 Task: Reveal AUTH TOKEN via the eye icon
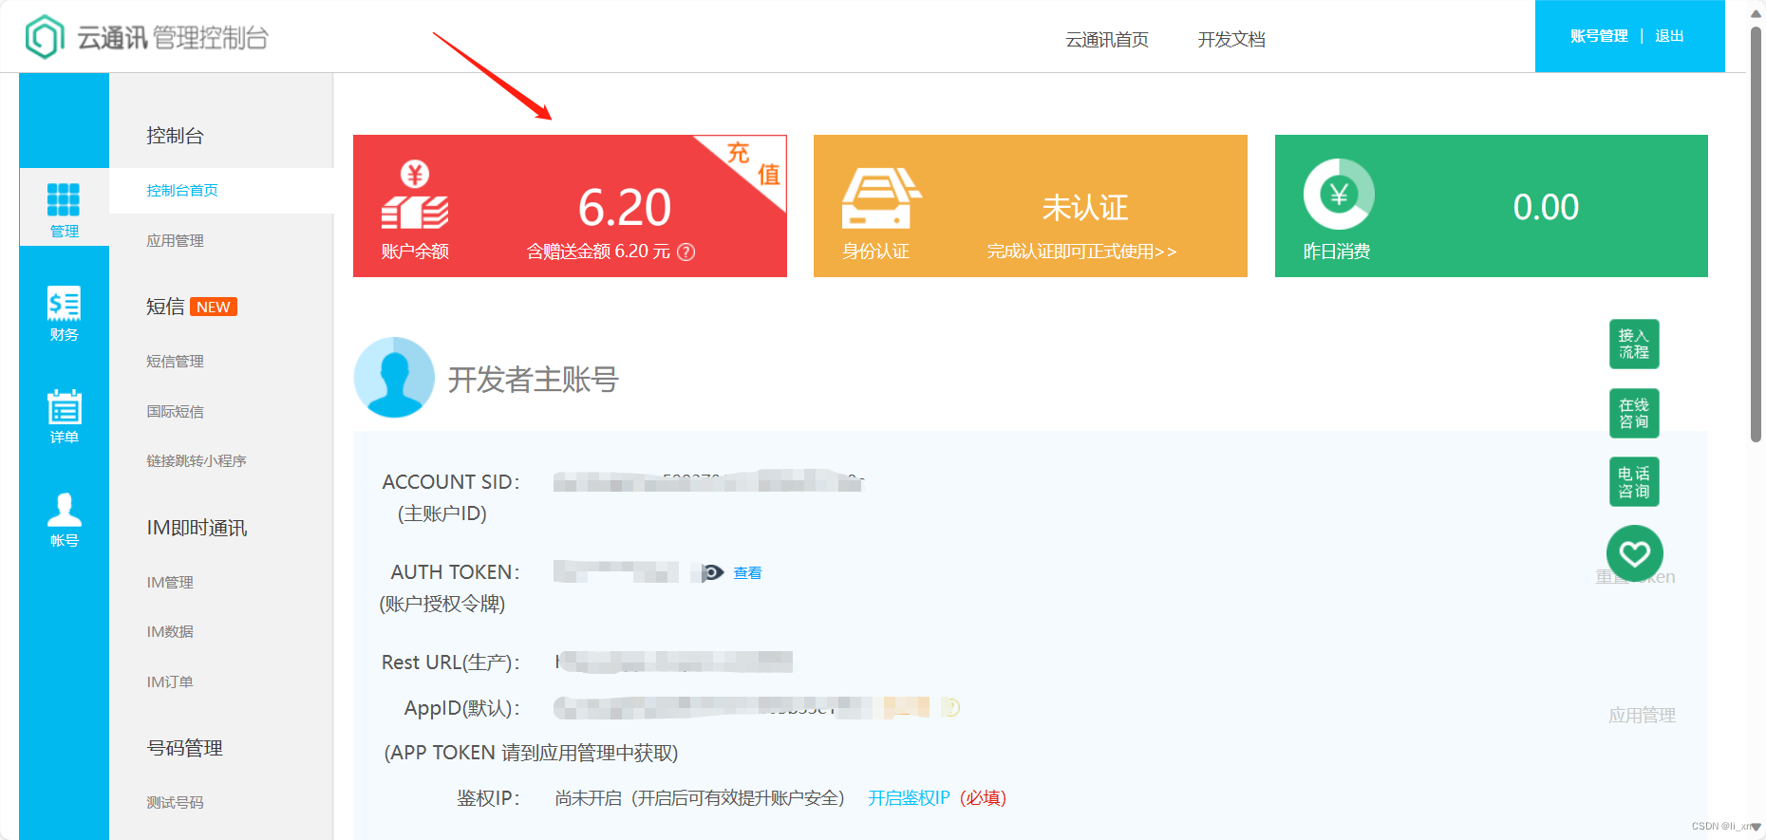(712, 572)
